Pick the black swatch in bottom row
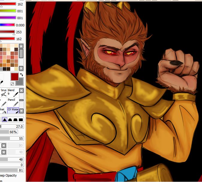 (x=4, y=69)
